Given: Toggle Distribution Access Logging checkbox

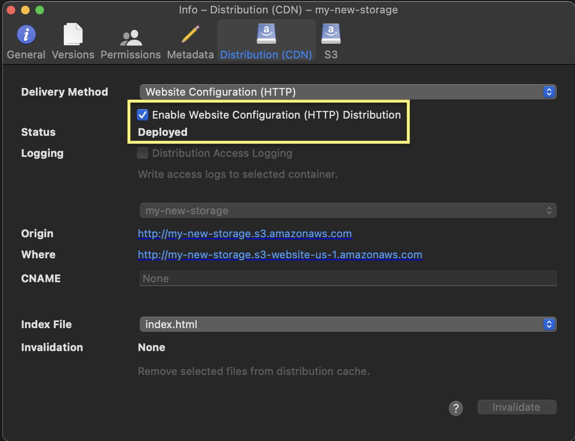Looking at the screenshot, I should tap(143, 153).
